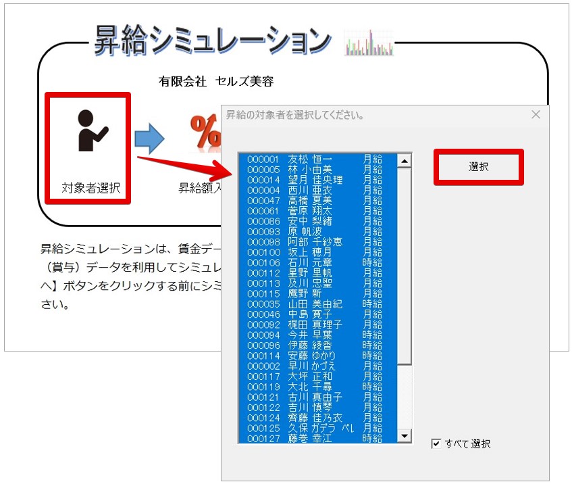This screenshot has width=572, height=484.
Task: Select employee 000005 林 小由美
Action: click(x=317, y=170)
